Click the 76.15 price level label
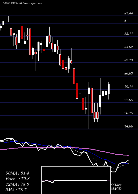 [x=129, y=113]
